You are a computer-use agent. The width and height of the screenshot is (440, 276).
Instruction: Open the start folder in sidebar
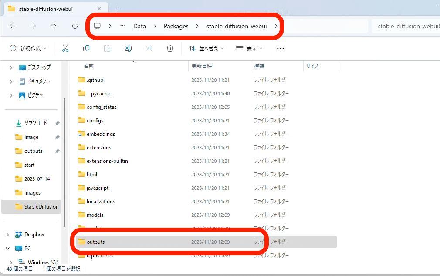coord(25,165)
